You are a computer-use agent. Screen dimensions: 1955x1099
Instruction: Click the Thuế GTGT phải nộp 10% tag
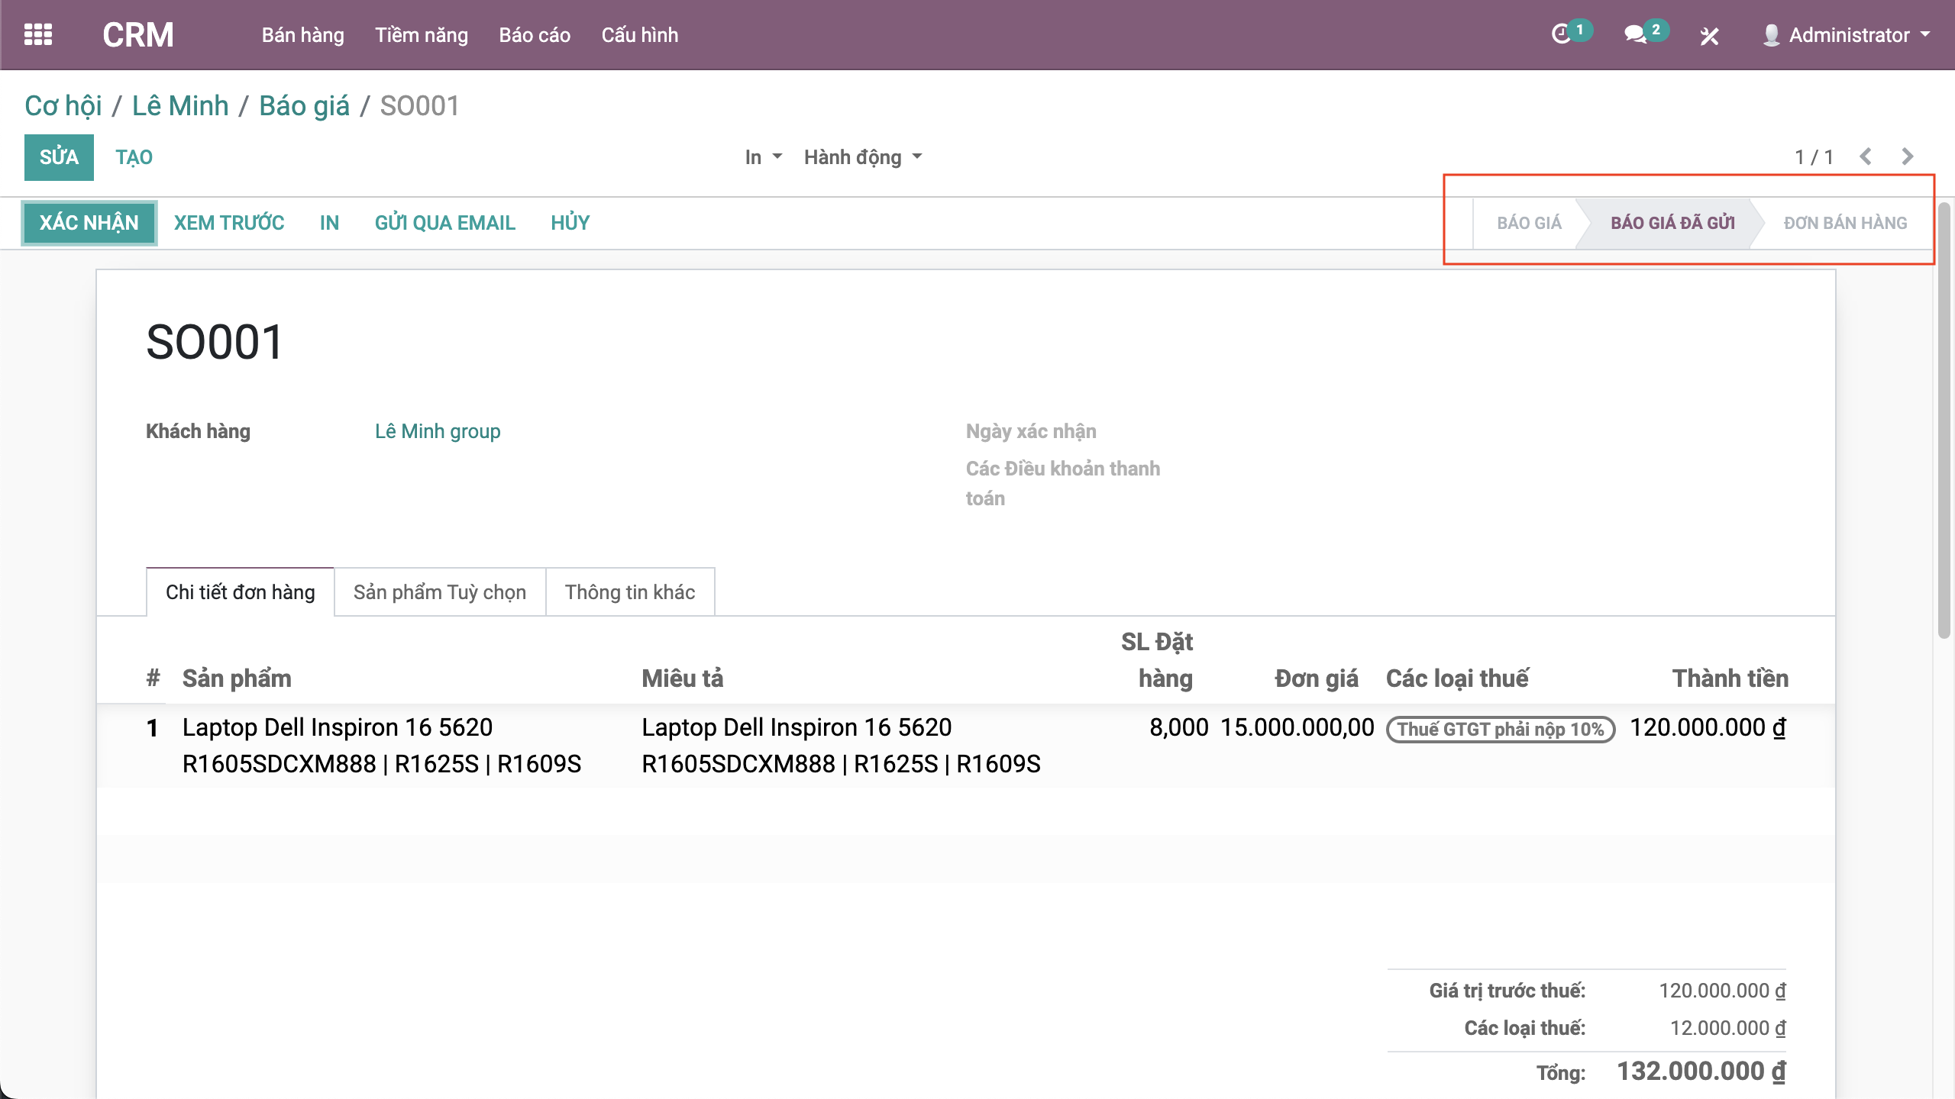pos(1500,729)
